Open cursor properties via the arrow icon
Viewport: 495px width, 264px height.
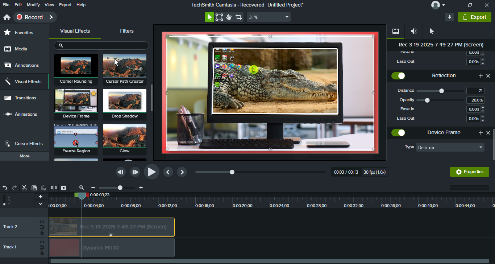[432, 31]
